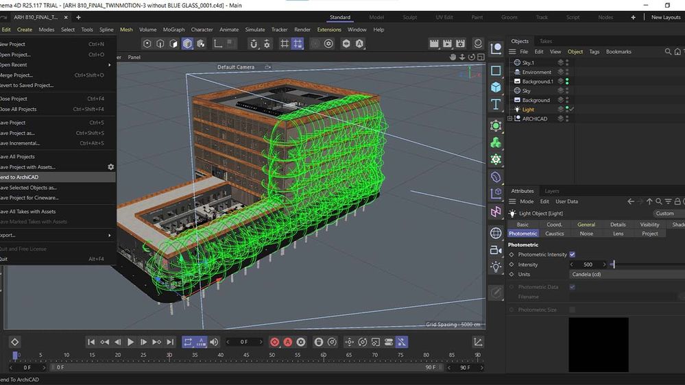Open the Units Candela dropdown
The width and height of the screenshot is (685, 385).
(x=627, y=274)
